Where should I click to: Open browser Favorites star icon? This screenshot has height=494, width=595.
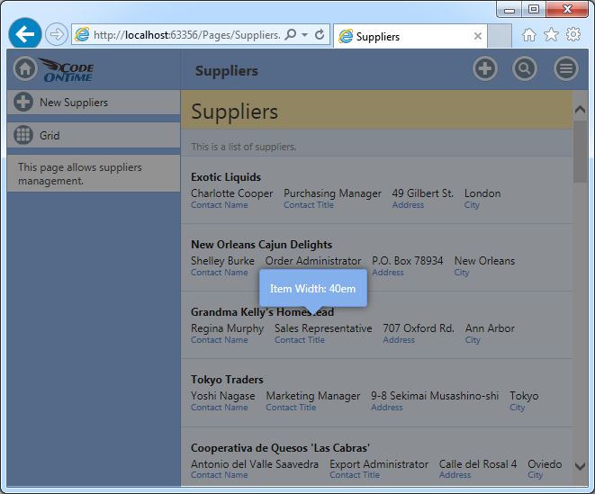[x=551, y=35]
